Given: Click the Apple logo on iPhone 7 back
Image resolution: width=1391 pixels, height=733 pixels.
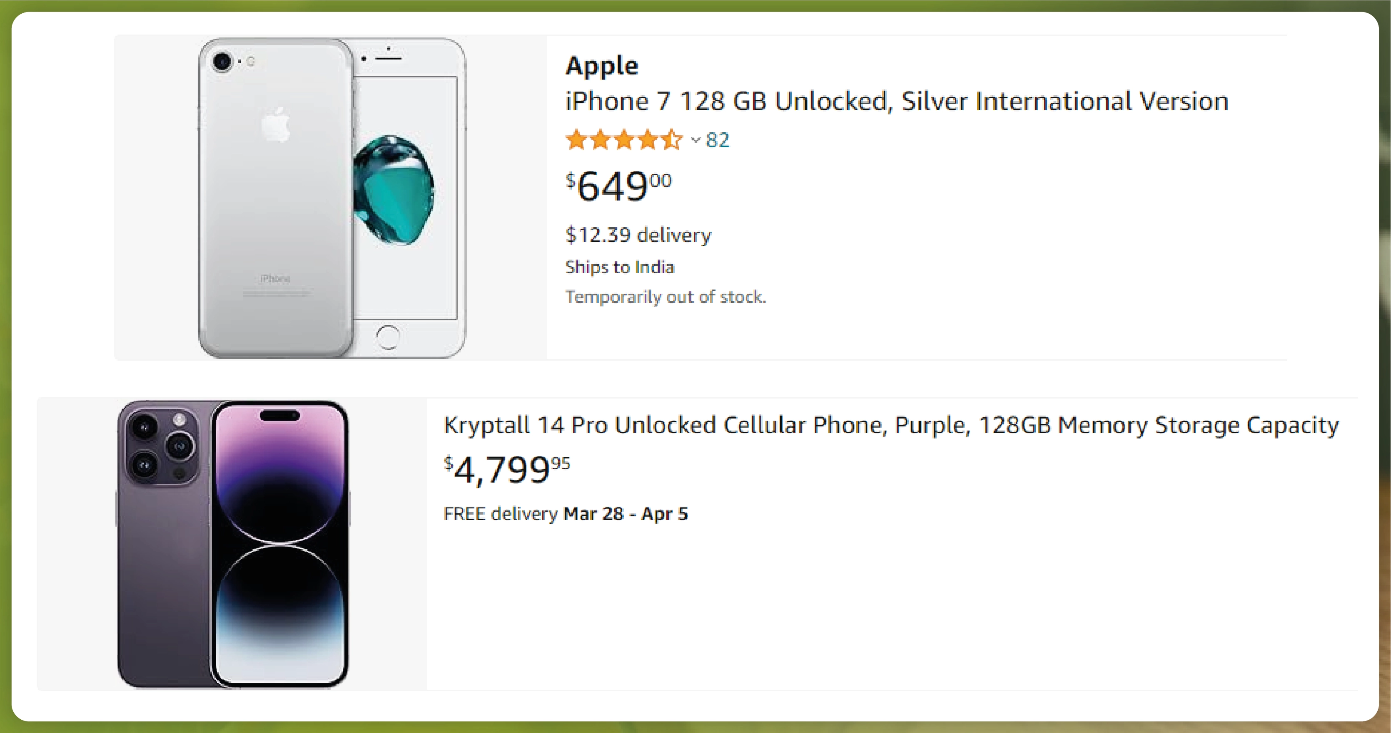Looking at the screenshot, I should [276, 125].
